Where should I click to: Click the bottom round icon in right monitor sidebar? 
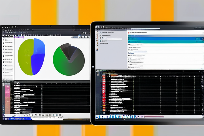tap(97, 50)
